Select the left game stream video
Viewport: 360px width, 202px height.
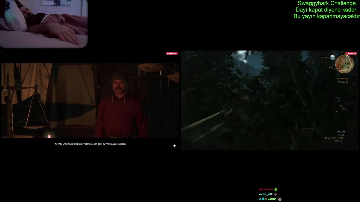90,100
